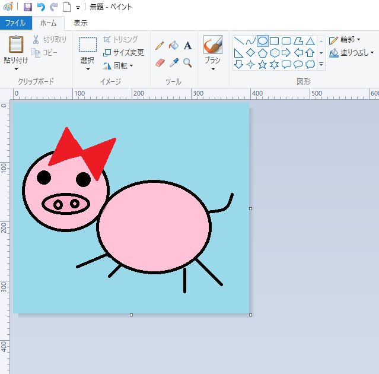The height and width of the screenshot is (374, 379).
Task: Pick the six-point star shape
Action: tap(275, 65)
